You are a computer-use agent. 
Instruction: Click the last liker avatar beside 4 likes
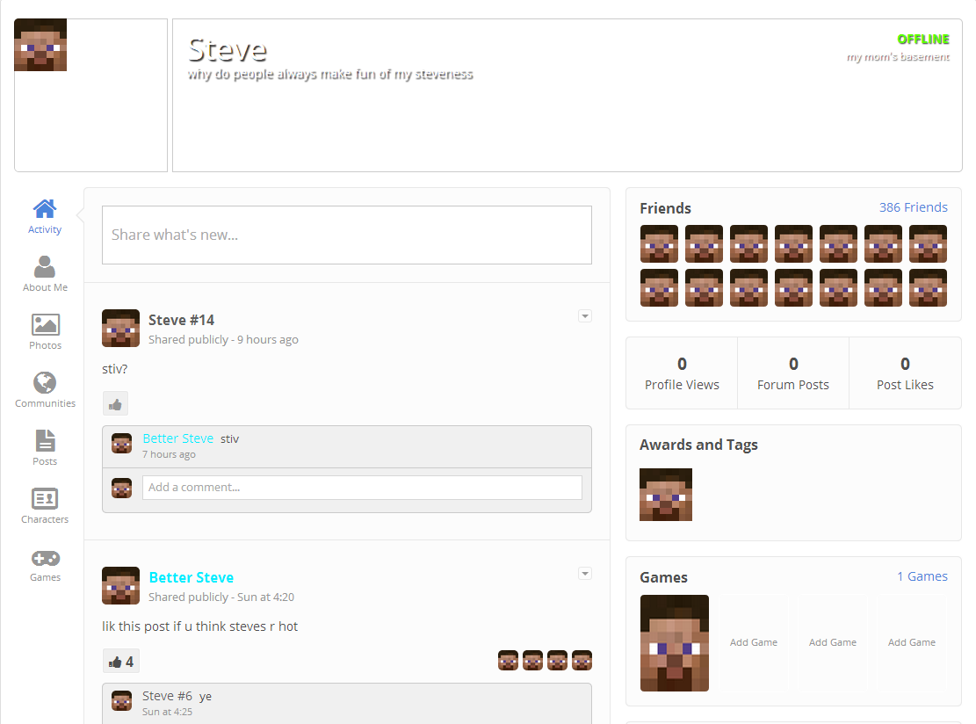click(x=582, y=661)
